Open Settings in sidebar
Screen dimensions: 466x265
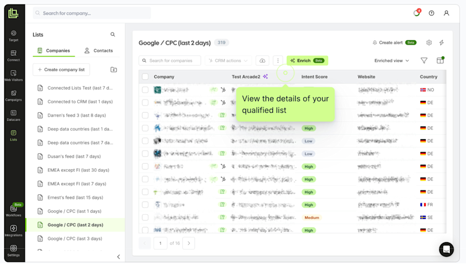[13, 251]
